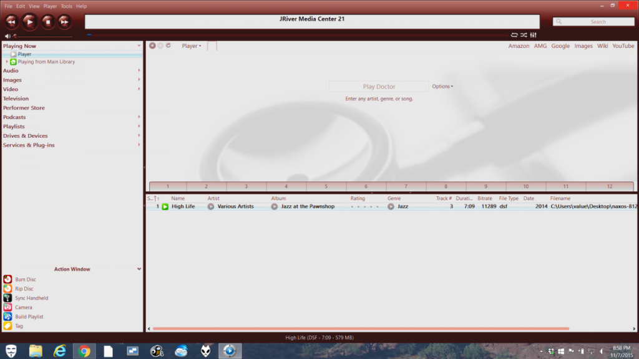Toggle repeat playback mode icon
639x359 pixels.
coord(514,35)
